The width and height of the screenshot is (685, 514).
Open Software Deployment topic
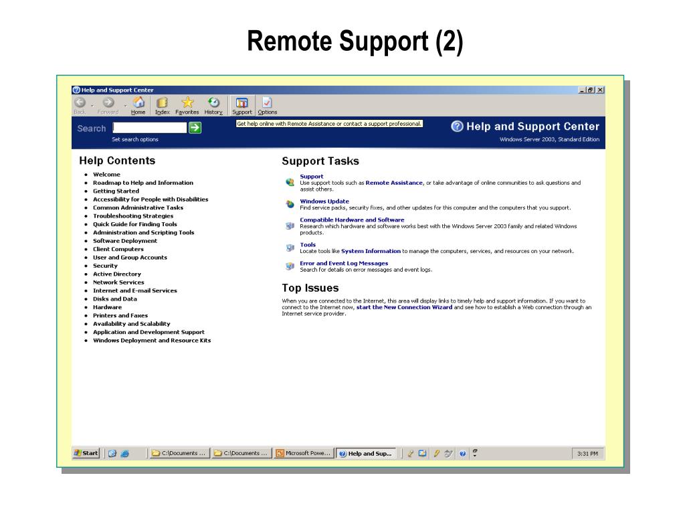click(x=125, y=241)
